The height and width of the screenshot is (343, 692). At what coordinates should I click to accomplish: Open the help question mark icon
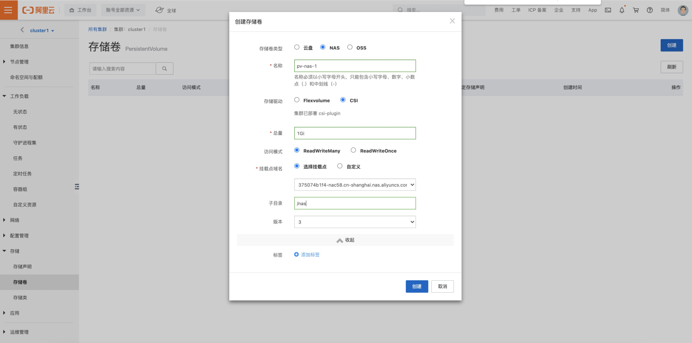(x=650, y=10)
